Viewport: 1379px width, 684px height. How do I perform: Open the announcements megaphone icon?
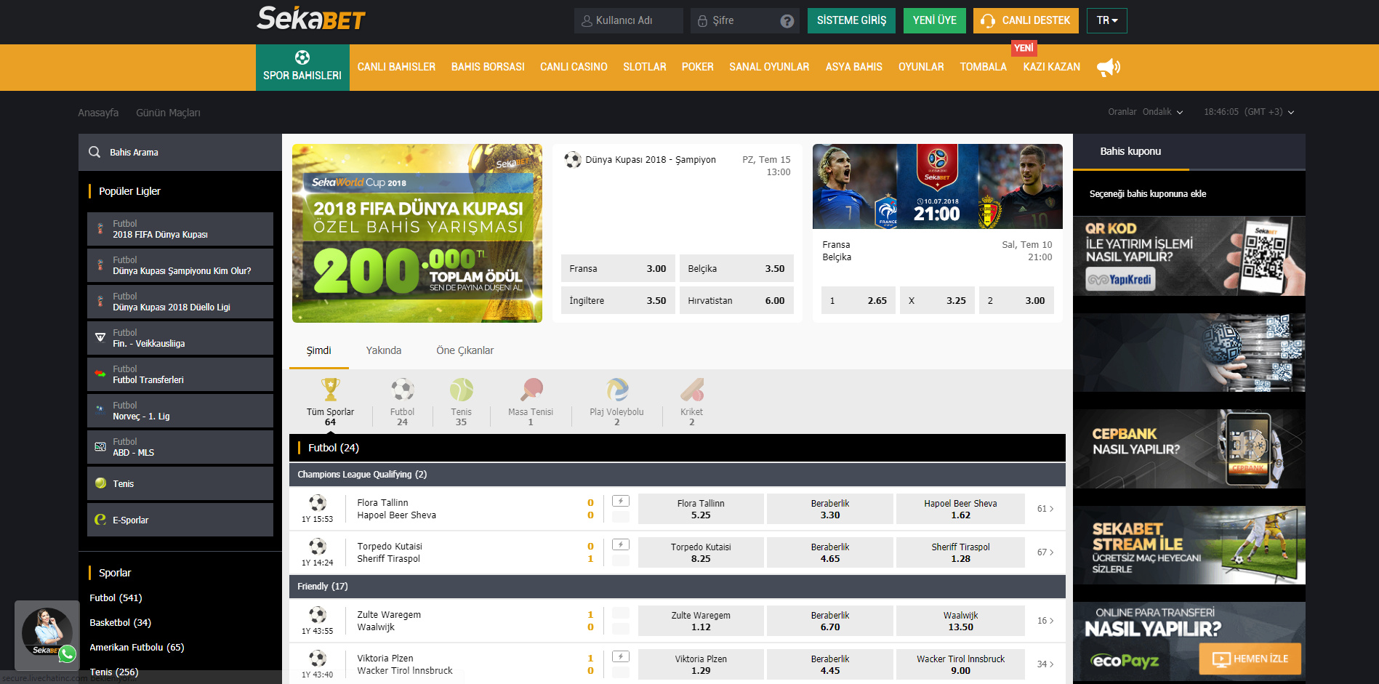click(x=1109, y=67)
